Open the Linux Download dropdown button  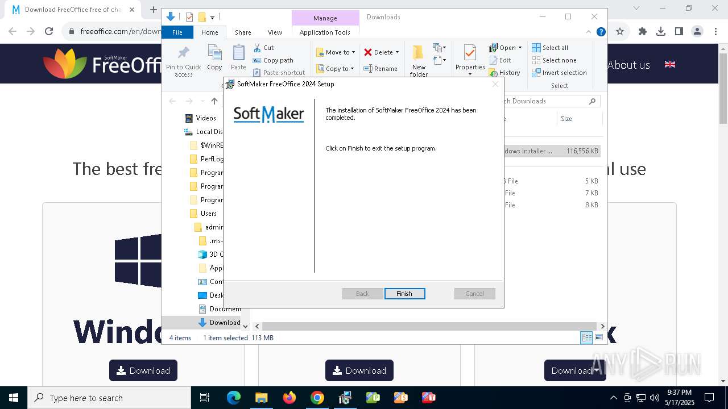pos(575,370)
